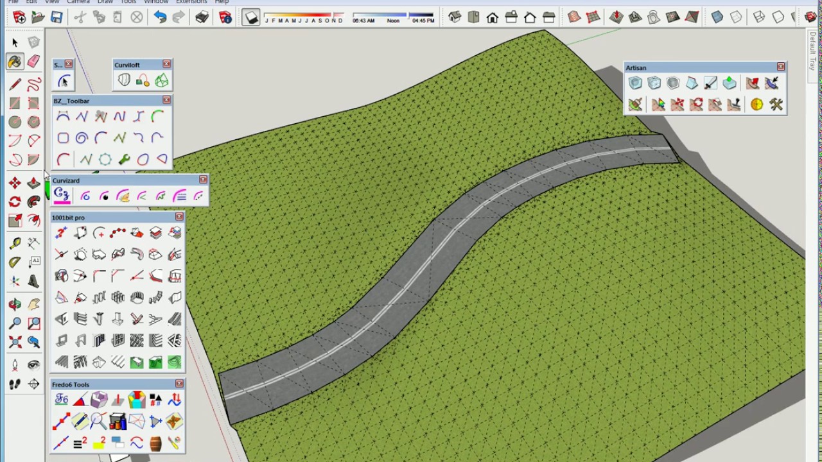Click Artisan Subdivide and Smooth icon
822x462 pixels.
tap(635, 83)
